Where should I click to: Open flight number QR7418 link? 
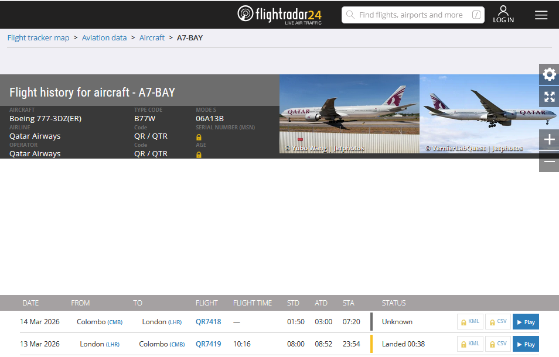click(208, 322)
